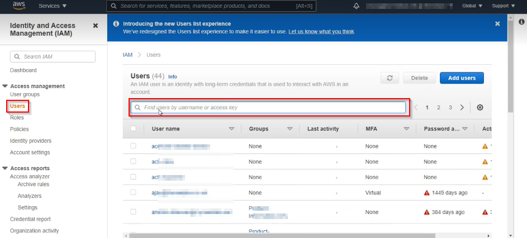The height and width of the screenshot is (238, 527).
Task: Open Policies in the sidebar
Action: point(19,129)
